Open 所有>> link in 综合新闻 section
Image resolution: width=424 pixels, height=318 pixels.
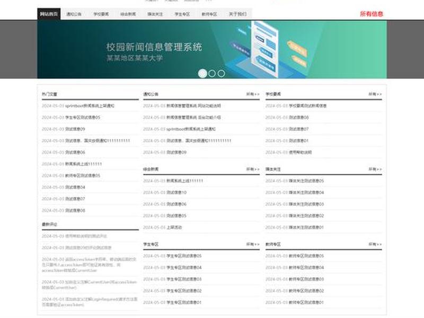click(253, 169)
